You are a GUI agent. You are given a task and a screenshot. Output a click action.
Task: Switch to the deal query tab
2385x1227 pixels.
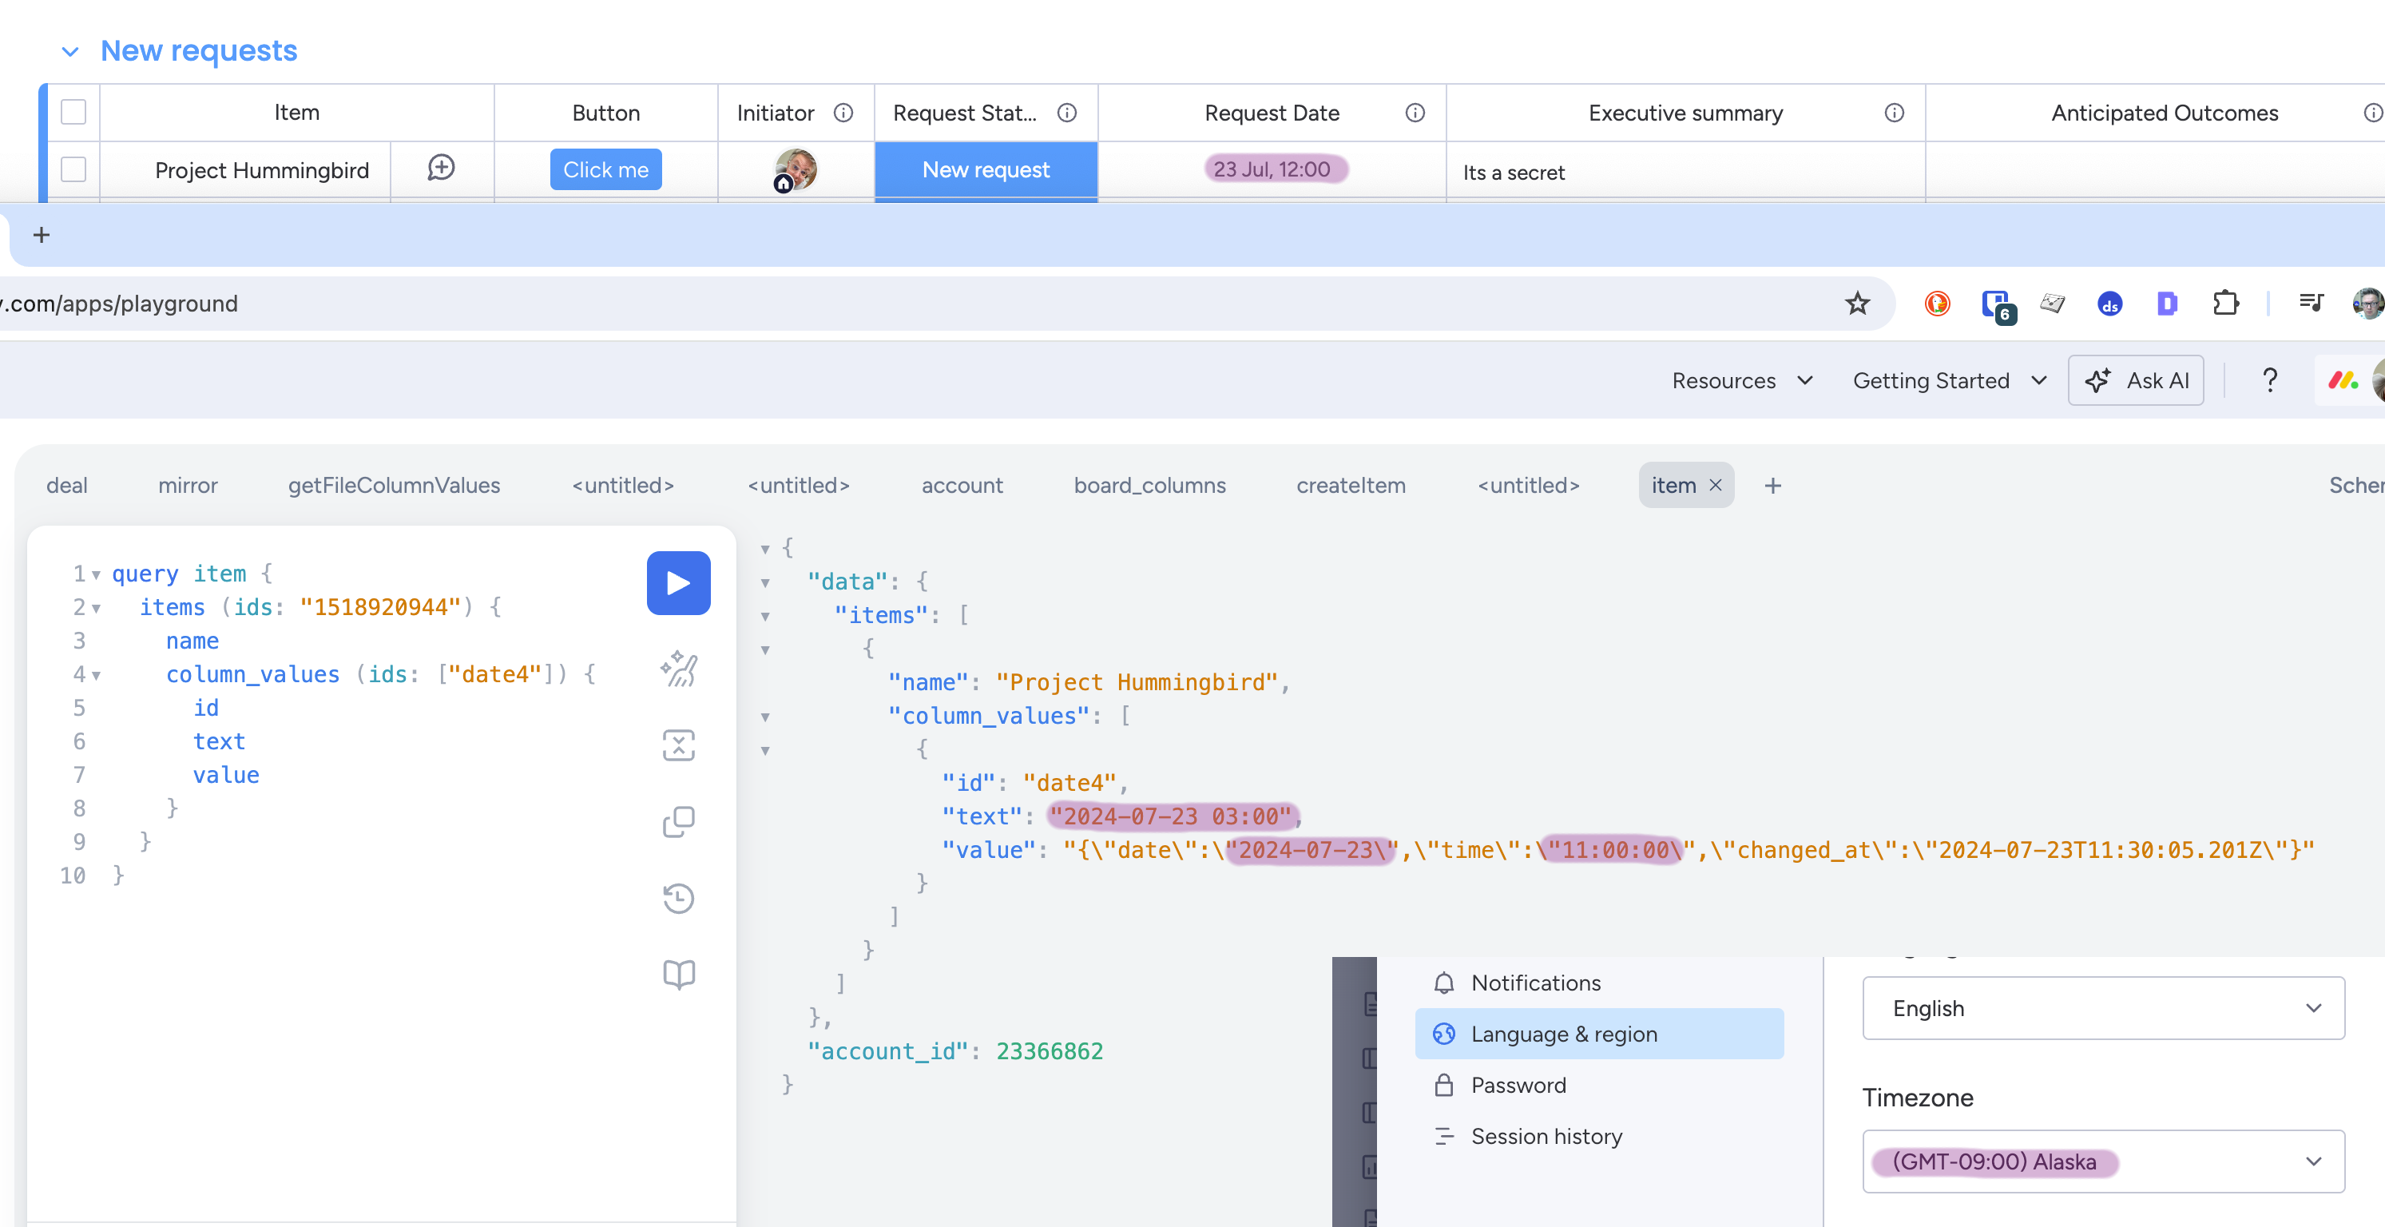pyautogui.click(x=66, y=485)
